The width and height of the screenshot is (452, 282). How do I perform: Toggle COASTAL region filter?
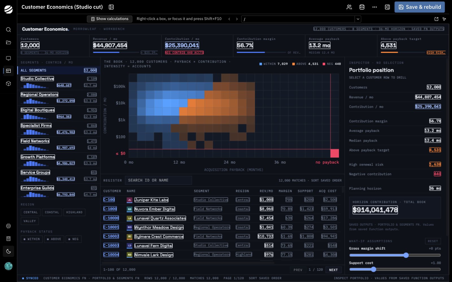tap(52, 212)
